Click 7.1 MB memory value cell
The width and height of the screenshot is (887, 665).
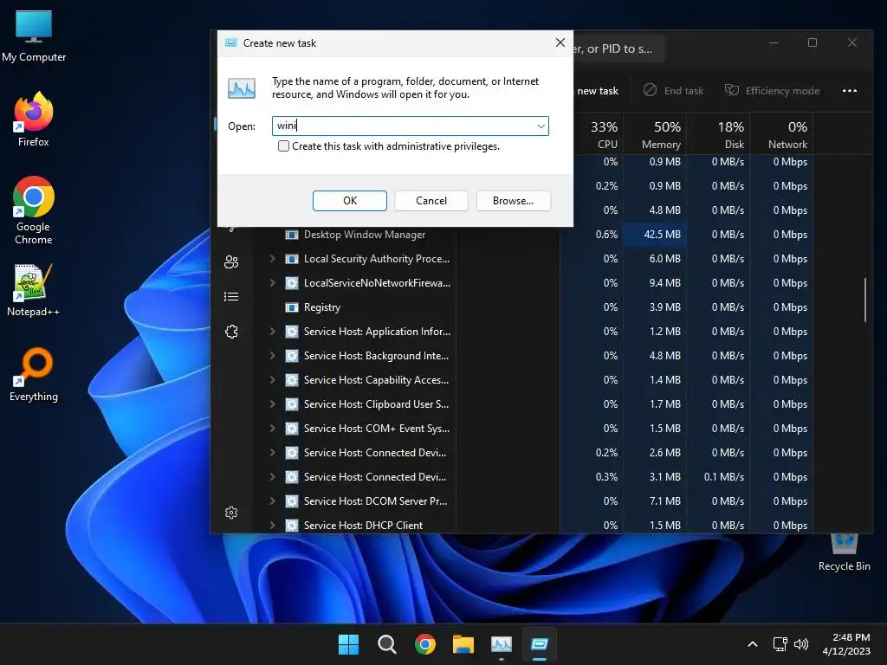pos(655,501)
